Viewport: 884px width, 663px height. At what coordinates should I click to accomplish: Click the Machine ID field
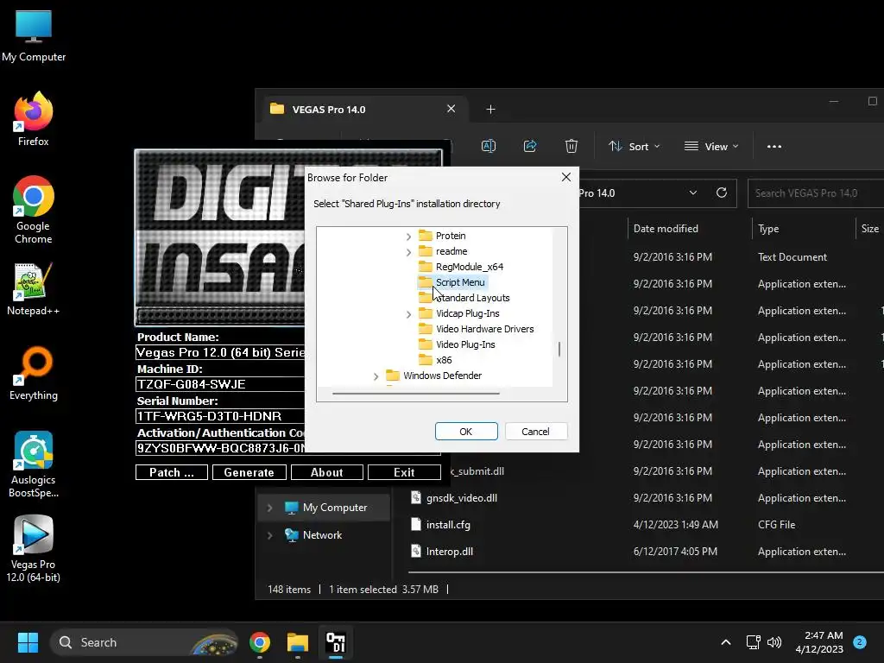coord(220,384)
